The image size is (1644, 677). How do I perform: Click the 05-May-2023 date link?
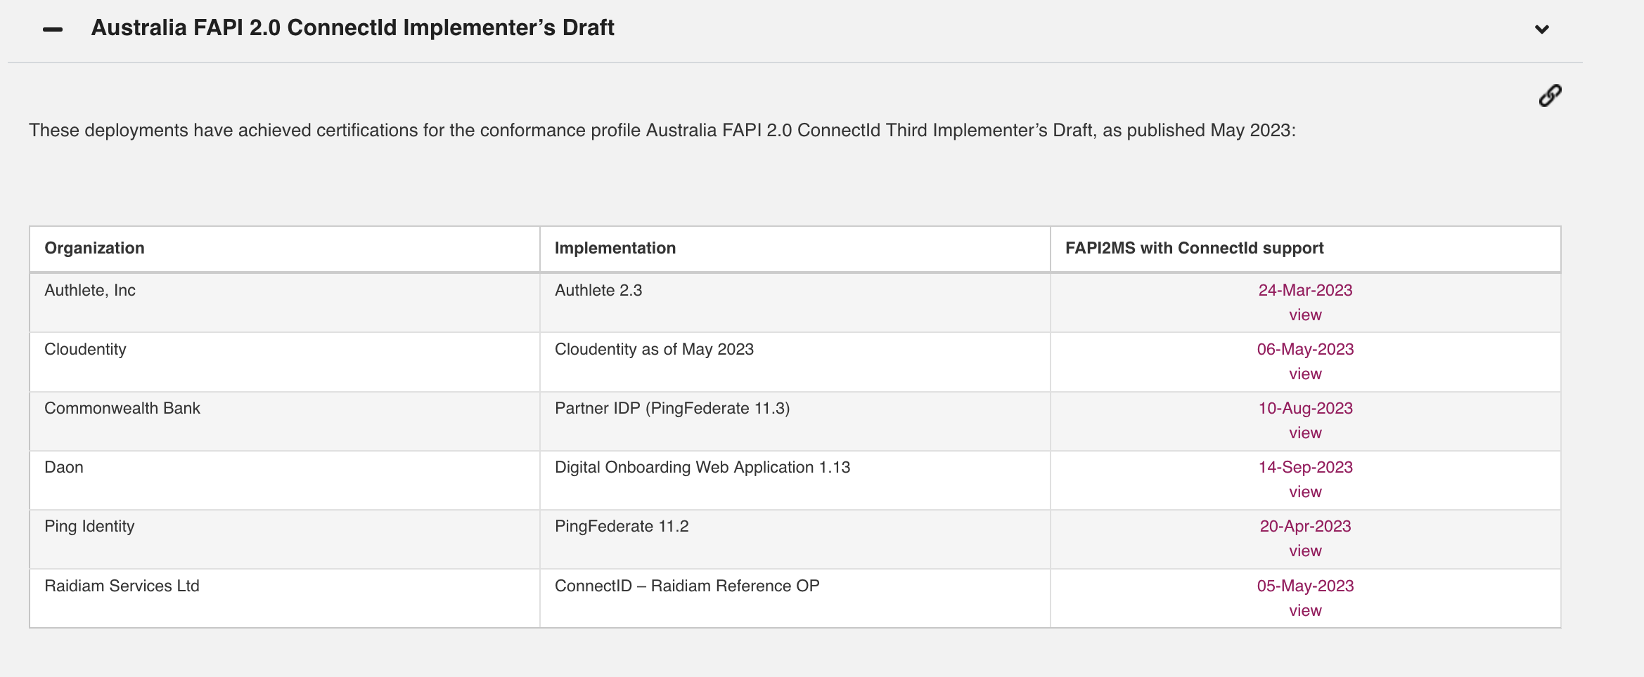point(1305,586)
